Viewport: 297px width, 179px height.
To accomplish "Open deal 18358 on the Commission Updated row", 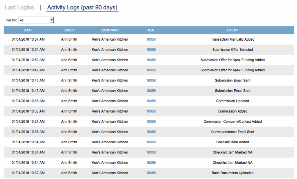I will 151,101.
